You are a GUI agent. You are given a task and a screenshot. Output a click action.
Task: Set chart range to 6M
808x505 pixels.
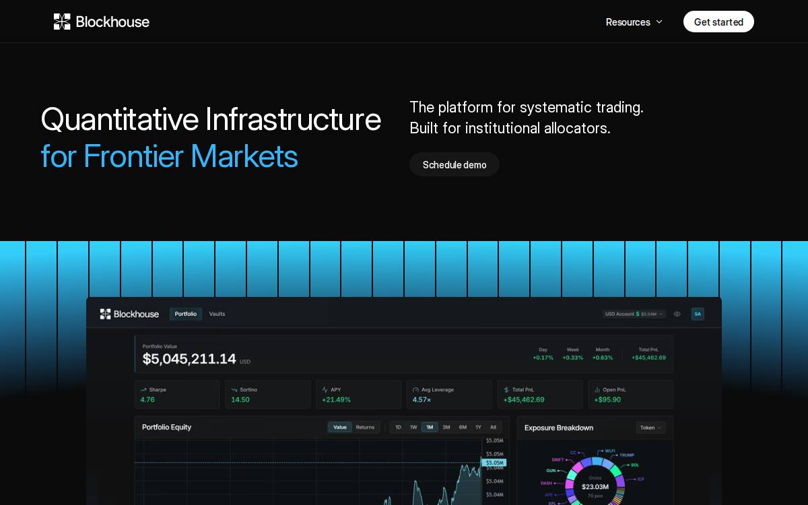tap(463, 427)
